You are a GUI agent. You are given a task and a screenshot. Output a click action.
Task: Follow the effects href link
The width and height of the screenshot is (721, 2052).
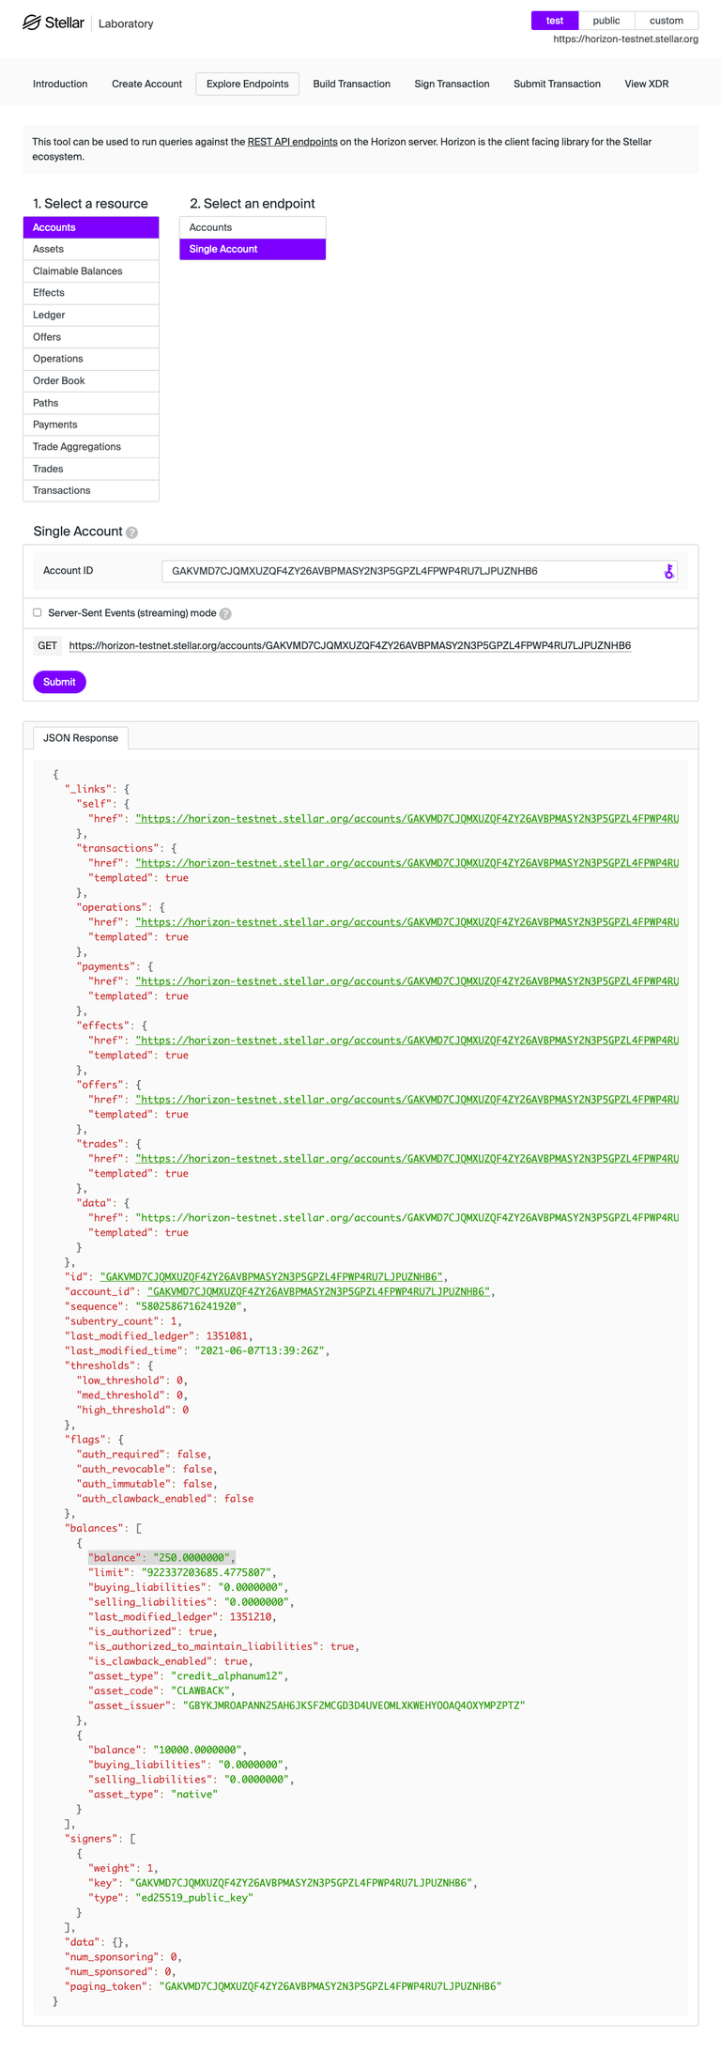407,1041
